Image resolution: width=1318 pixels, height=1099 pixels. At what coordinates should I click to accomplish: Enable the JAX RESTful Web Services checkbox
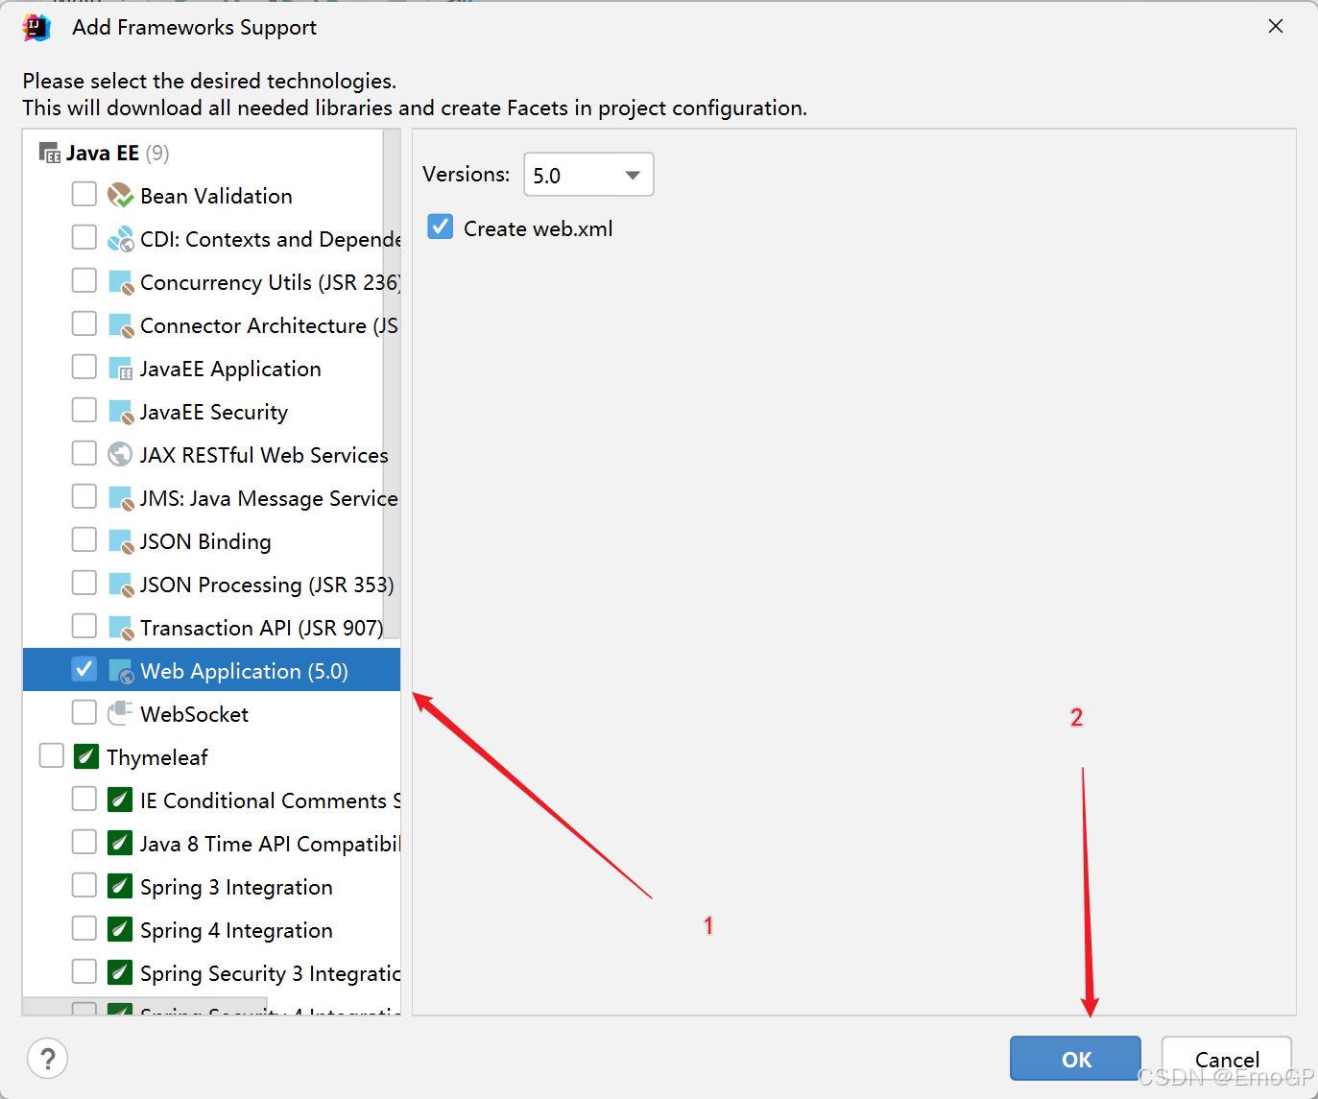[84, 453]
